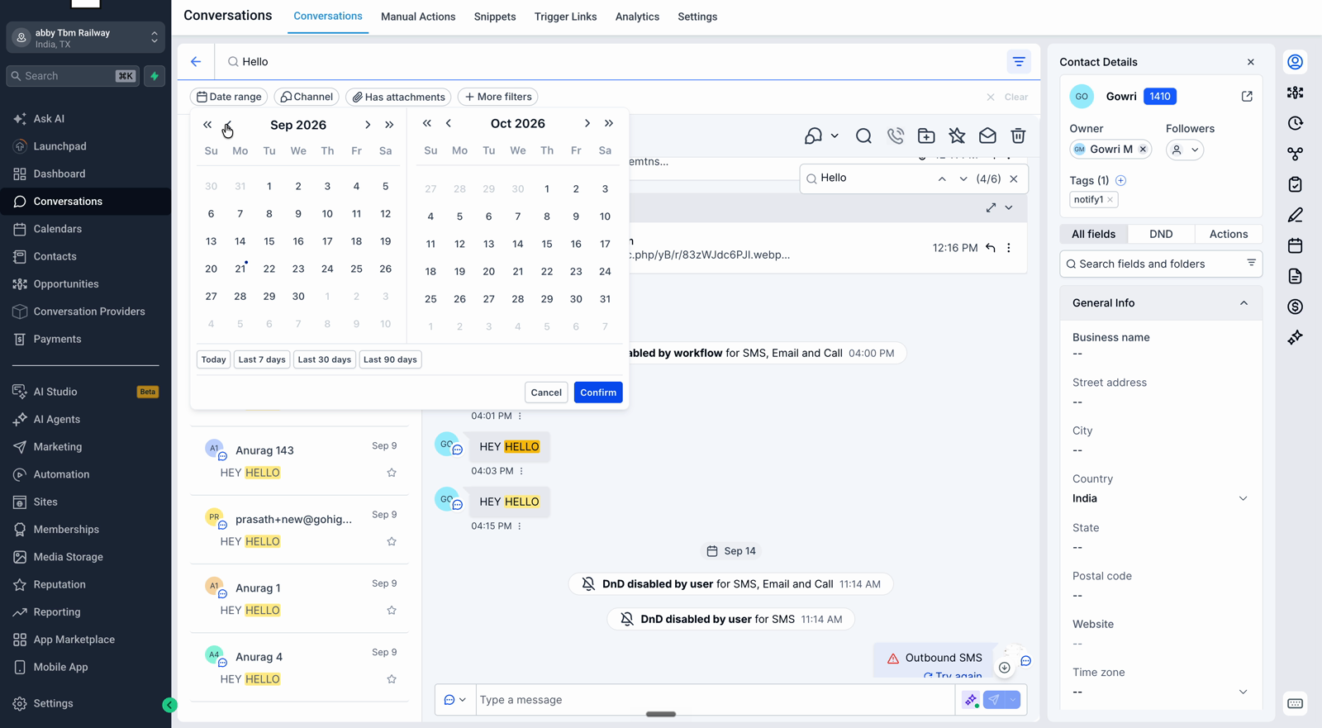Click the AI sparkle icon in message box
The height and width of the screenshot is (728, 1322).
971,700
